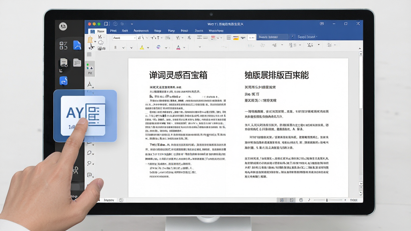The height and width of the screenshot is (231, 411).
Task: Switch to the first view mode in the status bar
Action: pos(282,200)
